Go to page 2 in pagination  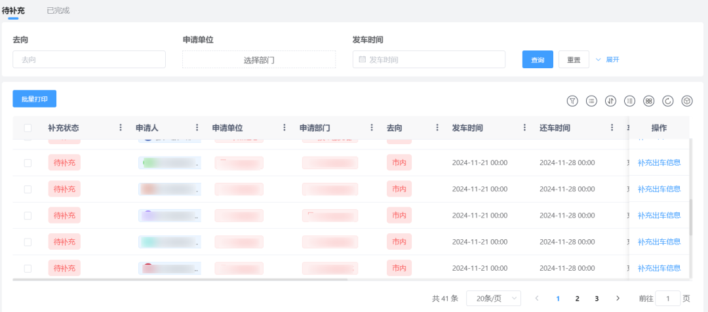pyautogui.click(x=577, y=298)
